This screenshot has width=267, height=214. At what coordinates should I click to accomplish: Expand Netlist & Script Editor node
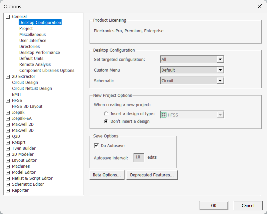[8, 178]
